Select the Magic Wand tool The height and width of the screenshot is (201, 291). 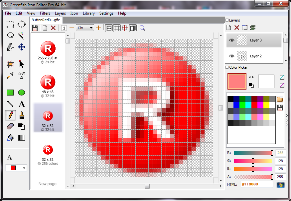[x=21, y=35]
